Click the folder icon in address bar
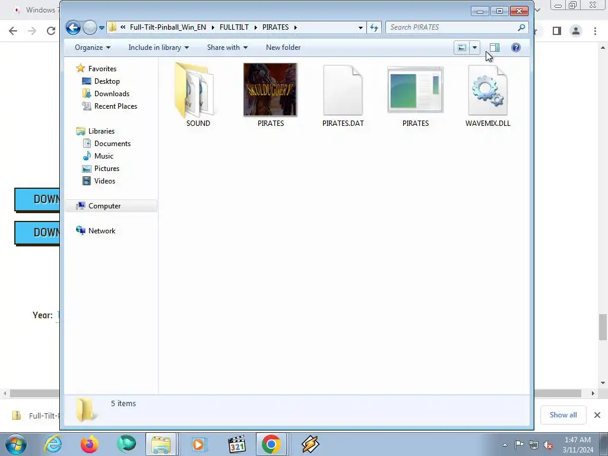The height and width of the screenshot is (456, 608). (x=112, y=27)
